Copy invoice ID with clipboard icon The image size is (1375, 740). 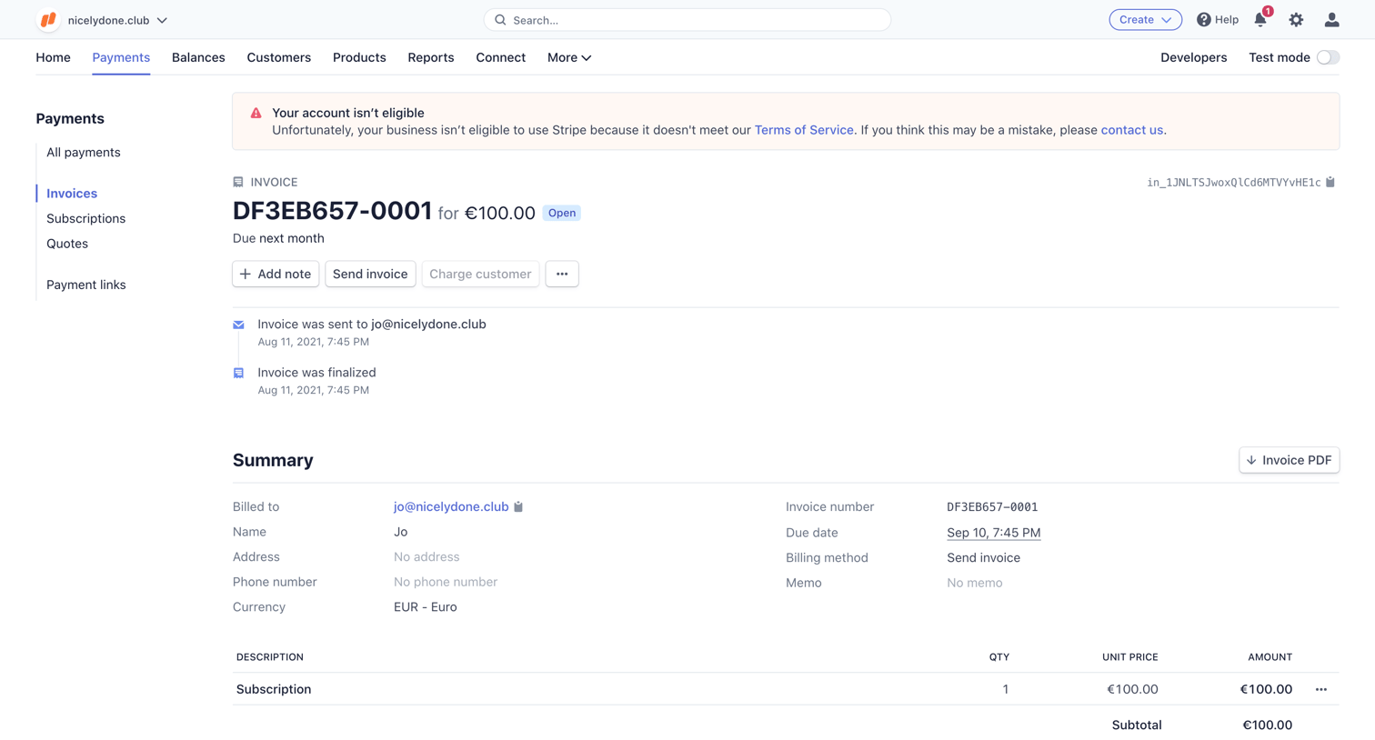pos(1330,182)
